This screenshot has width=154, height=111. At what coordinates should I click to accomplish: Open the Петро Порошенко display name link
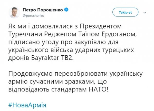[x=43, y=10]
